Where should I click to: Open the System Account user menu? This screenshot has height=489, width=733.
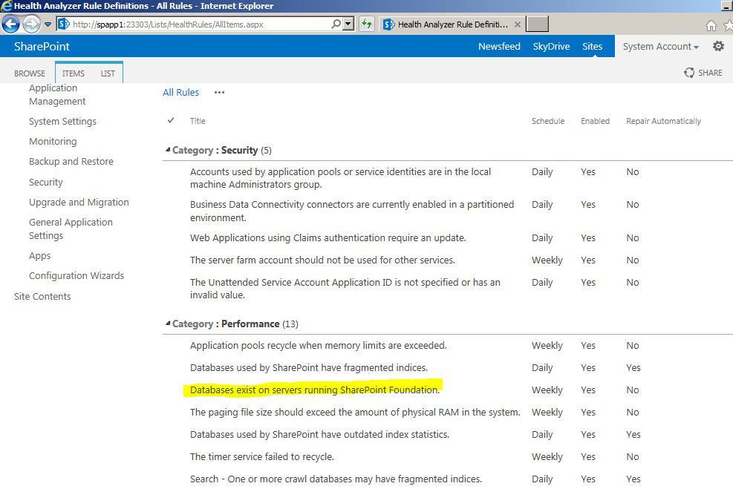pos(660,46)
